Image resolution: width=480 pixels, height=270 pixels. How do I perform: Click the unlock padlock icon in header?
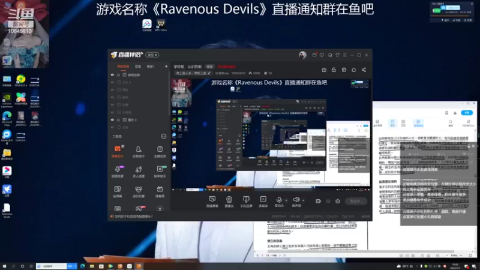click(334, 70)
